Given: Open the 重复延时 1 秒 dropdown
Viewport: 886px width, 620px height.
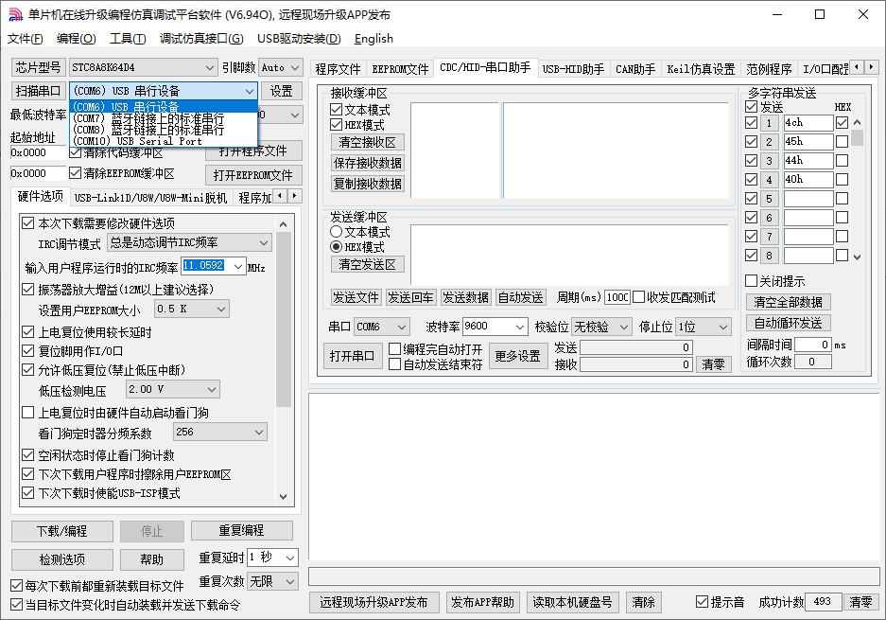Looking at the screenshot, I should pyautogui.click(x=290, y=558).
